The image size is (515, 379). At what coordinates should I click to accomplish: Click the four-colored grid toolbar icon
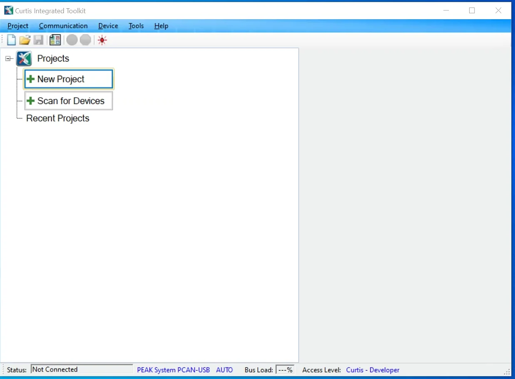coord(55,40)
